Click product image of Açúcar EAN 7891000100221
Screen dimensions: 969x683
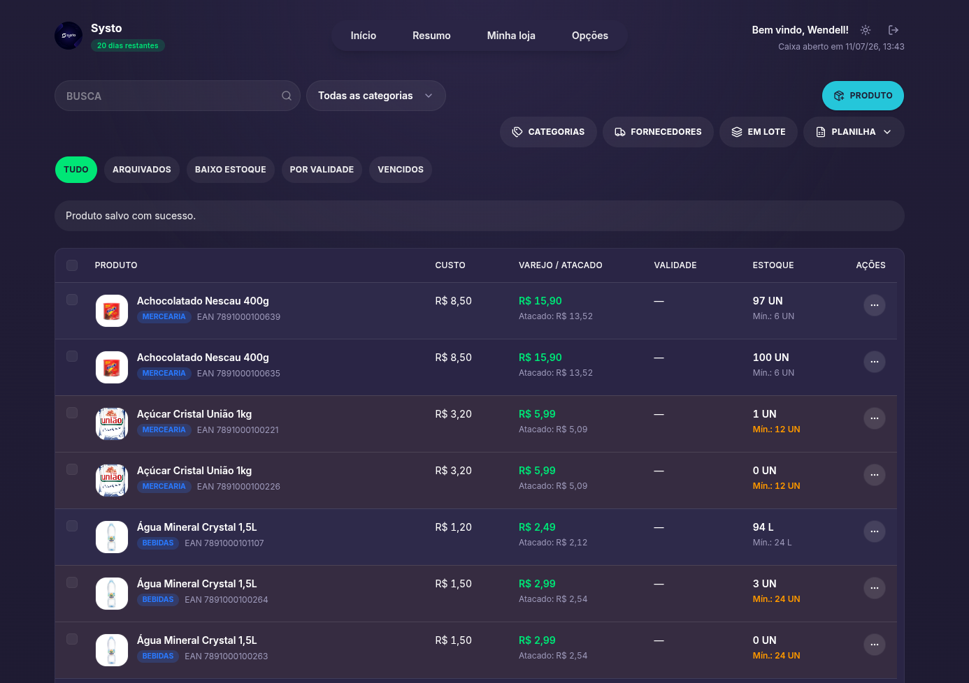point(112,424)
